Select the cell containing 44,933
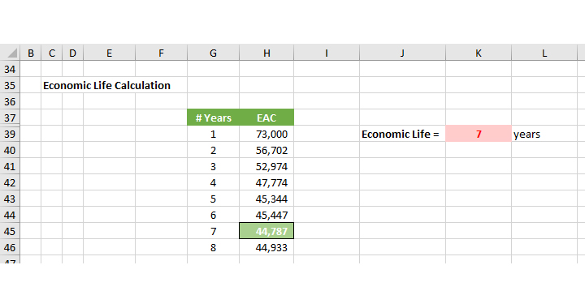The image size is (585, 308). [266, 247]
